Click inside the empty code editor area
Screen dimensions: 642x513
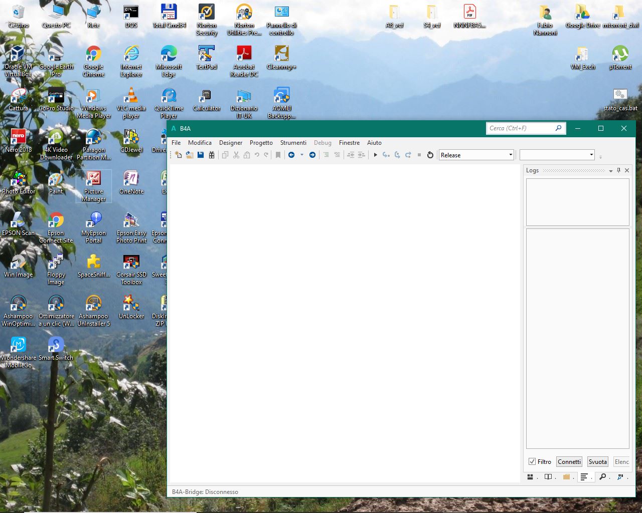pyautogui.click(x=345, y=323)
